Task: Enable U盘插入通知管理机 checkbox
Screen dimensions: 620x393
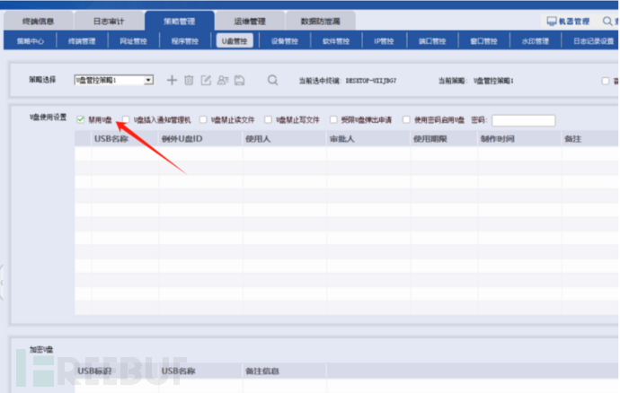Action: tap(126, 119)
